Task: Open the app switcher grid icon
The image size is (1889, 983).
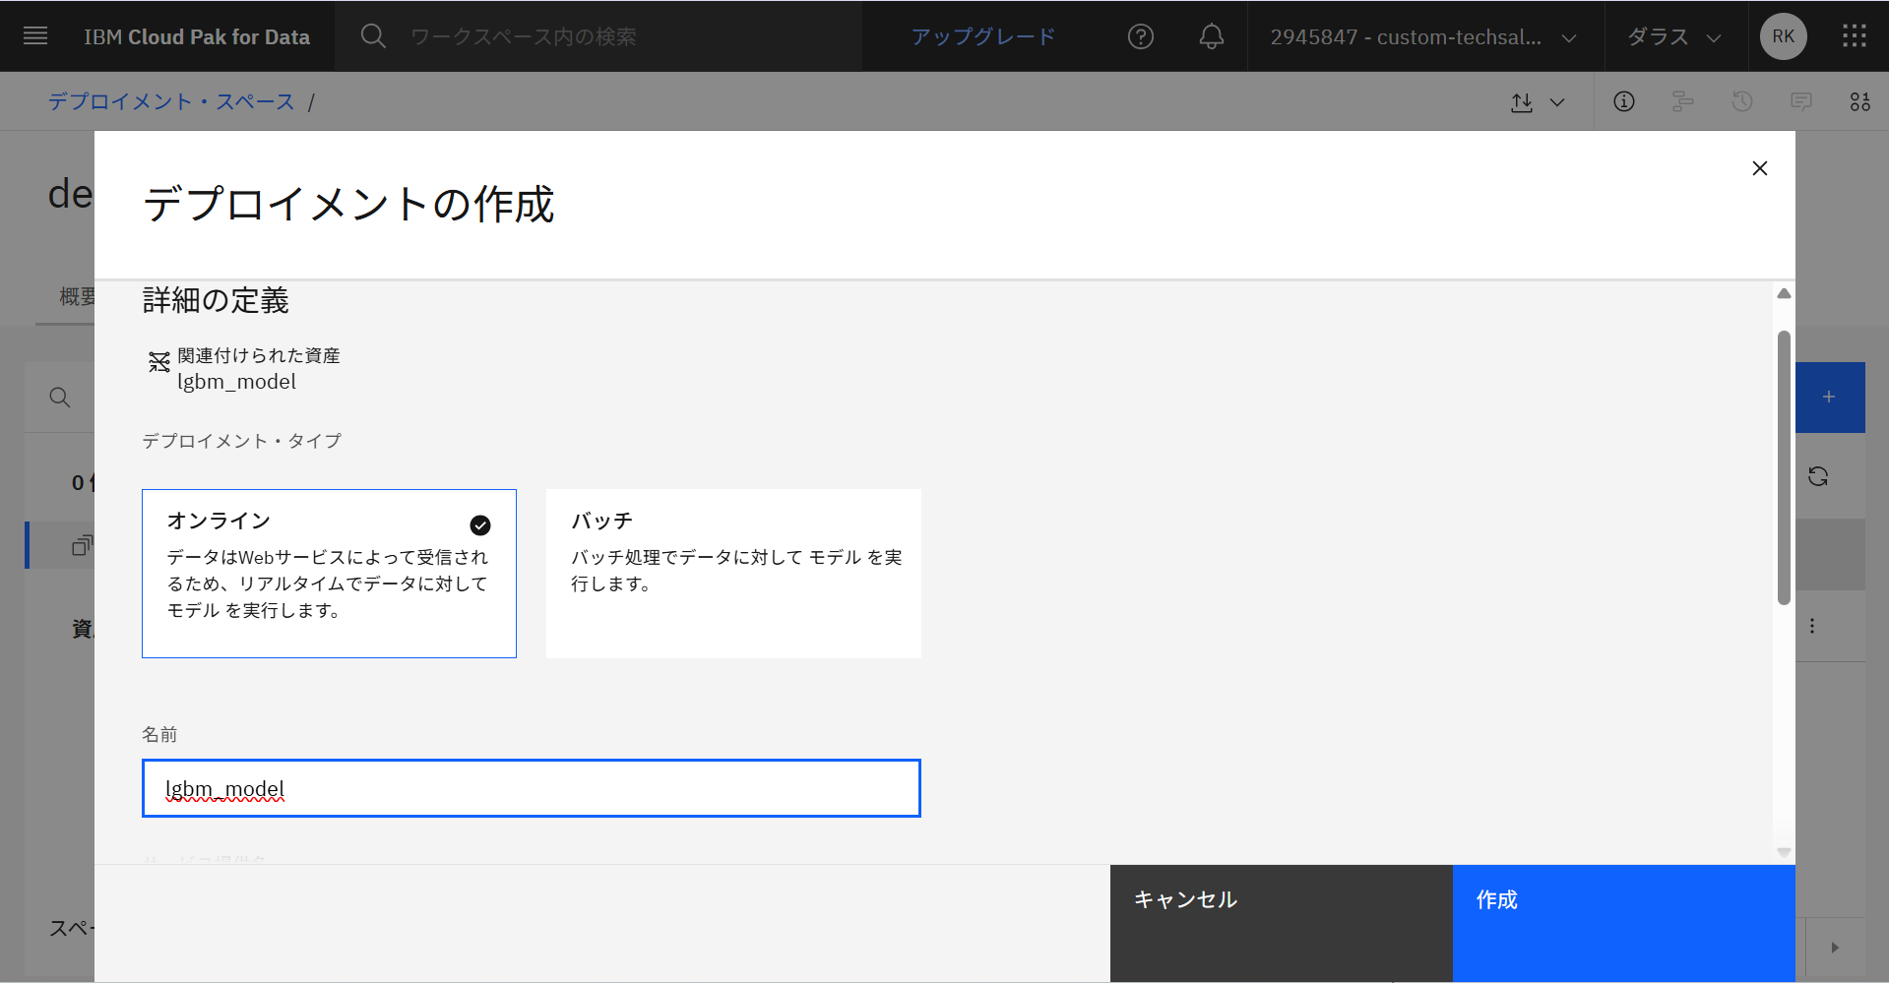Action: 1855,36
